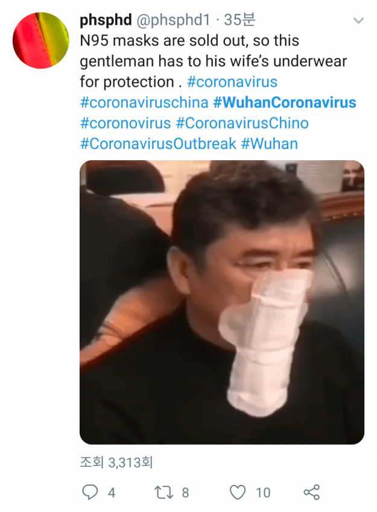
Task: Click the like count 10
Action: point(263,492)
